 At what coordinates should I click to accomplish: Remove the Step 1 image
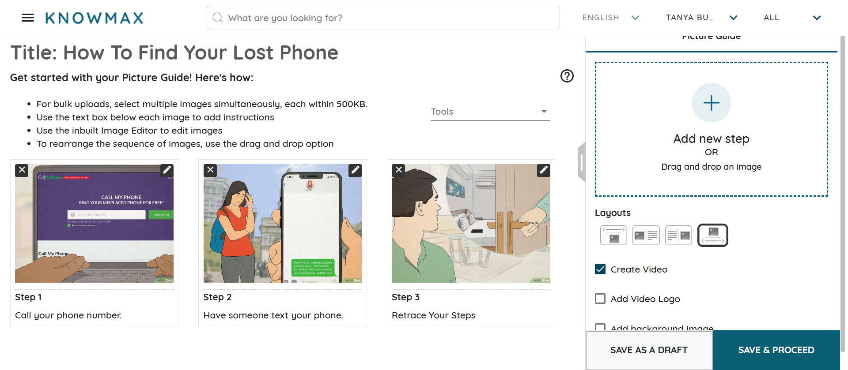22,170
